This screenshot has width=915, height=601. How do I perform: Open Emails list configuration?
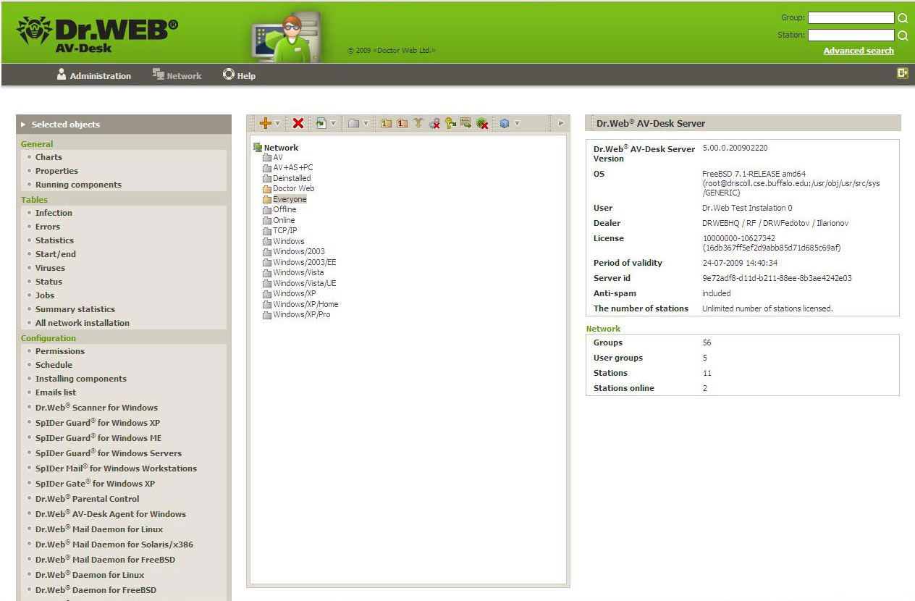pos(56,392)
